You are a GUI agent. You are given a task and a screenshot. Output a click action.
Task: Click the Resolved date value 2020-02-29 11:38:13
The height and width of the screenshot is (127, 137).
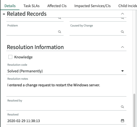point(23,121)
